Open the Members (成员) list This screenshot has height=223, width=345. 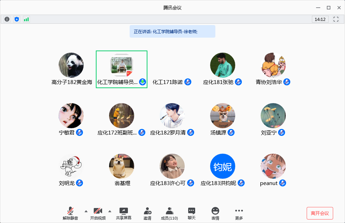[x=169, y=214]
